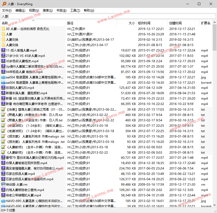Open the 搜索(S) menu

click(48, 10)
